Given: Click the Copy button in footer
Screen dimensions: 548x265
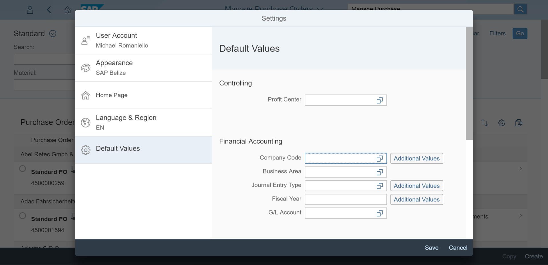Looking at the screenshot, I should point(509,256).
